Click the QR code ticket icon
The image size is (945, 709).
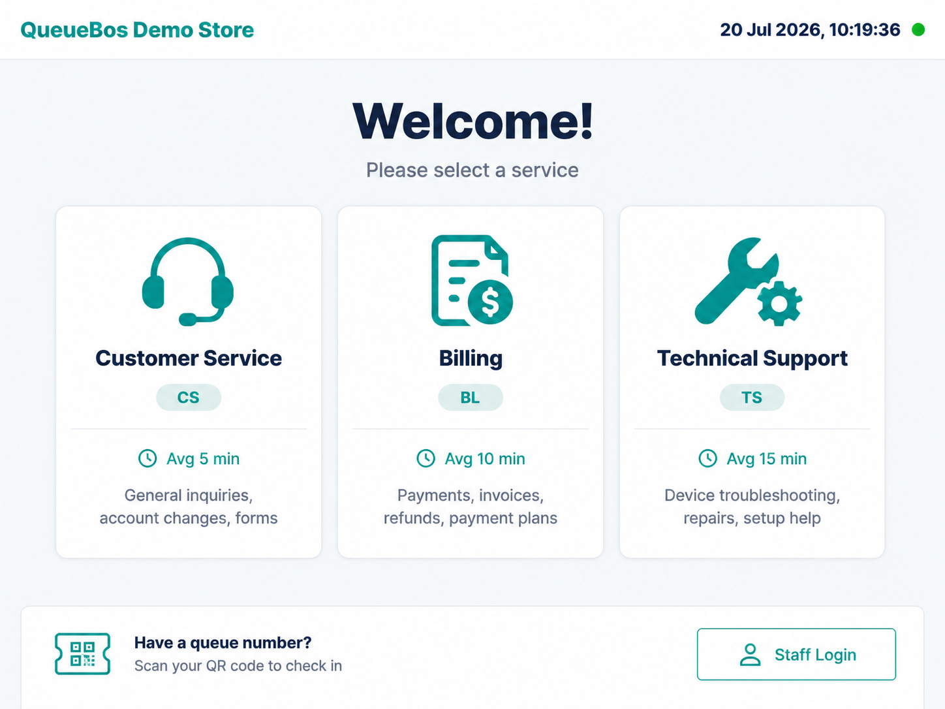click(82, 654)
